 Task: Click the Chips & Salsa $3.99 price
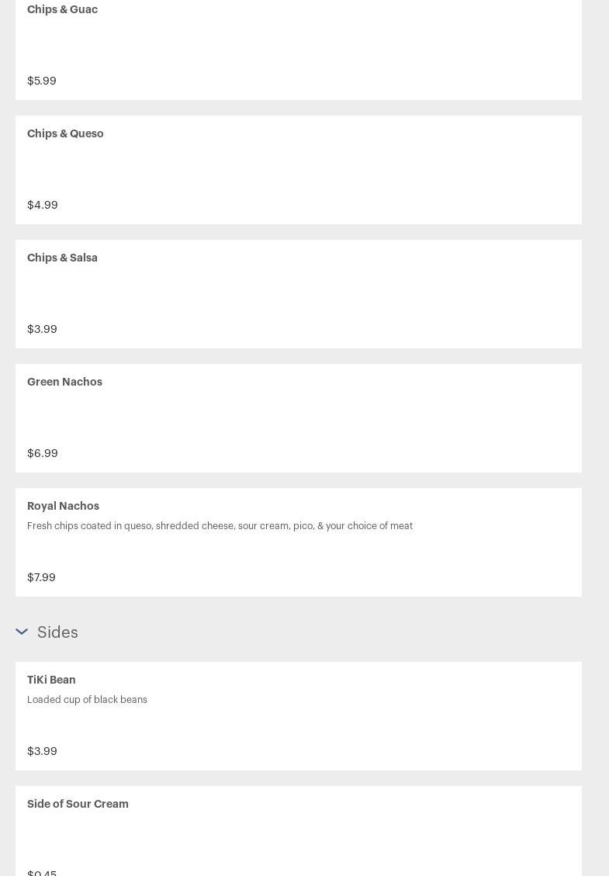42,329
